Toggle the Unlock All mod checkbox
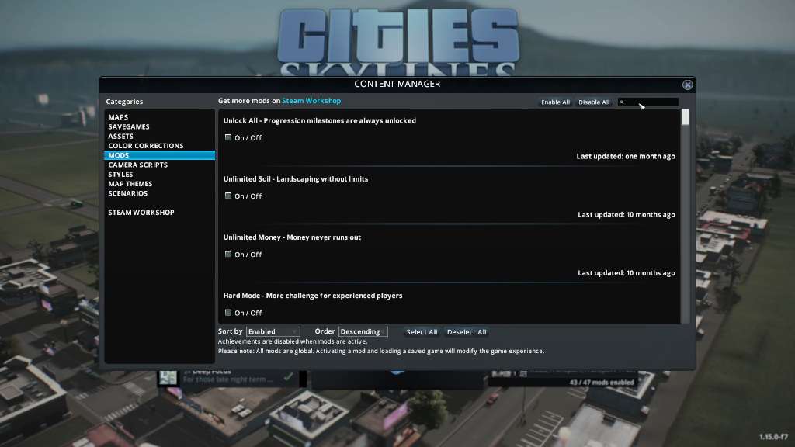795x447 pixels. (228, 137)
